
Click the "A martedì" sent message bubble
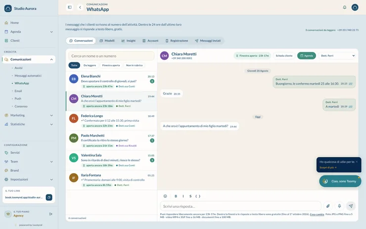[339, 105]
